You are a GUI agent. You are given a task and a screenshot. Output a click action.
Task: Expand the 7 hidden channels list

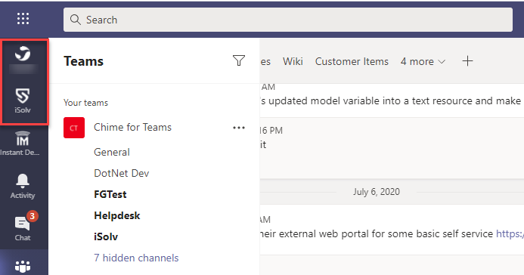click(136, 258)
